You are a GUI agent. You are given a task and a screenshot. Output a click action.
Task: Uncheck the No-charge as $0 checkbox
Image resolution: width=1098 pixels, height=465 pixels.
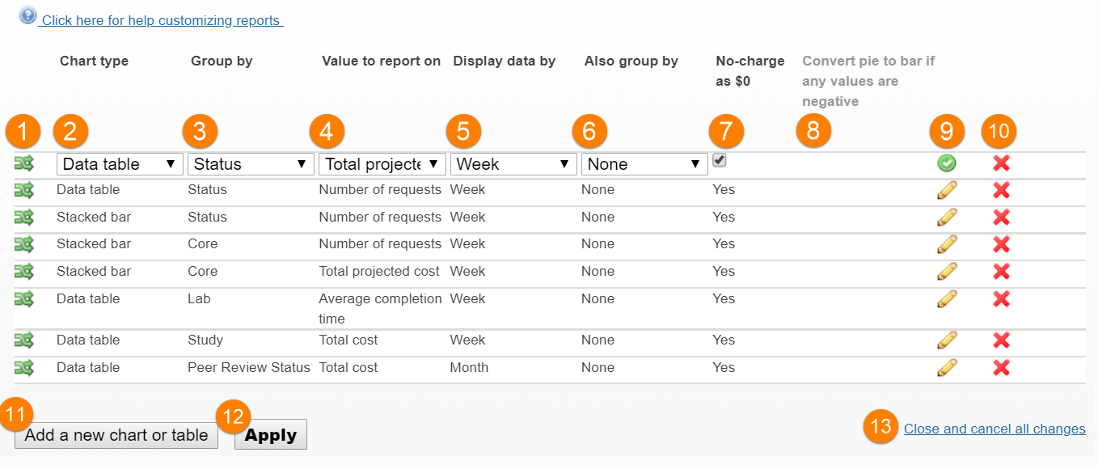[720, 161]
